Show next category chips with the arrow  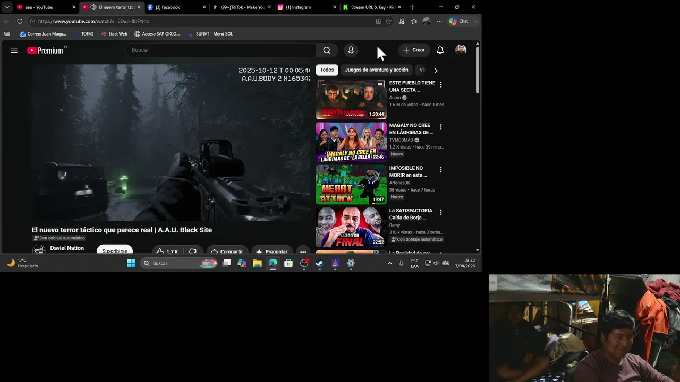click(x=436, y=70)
